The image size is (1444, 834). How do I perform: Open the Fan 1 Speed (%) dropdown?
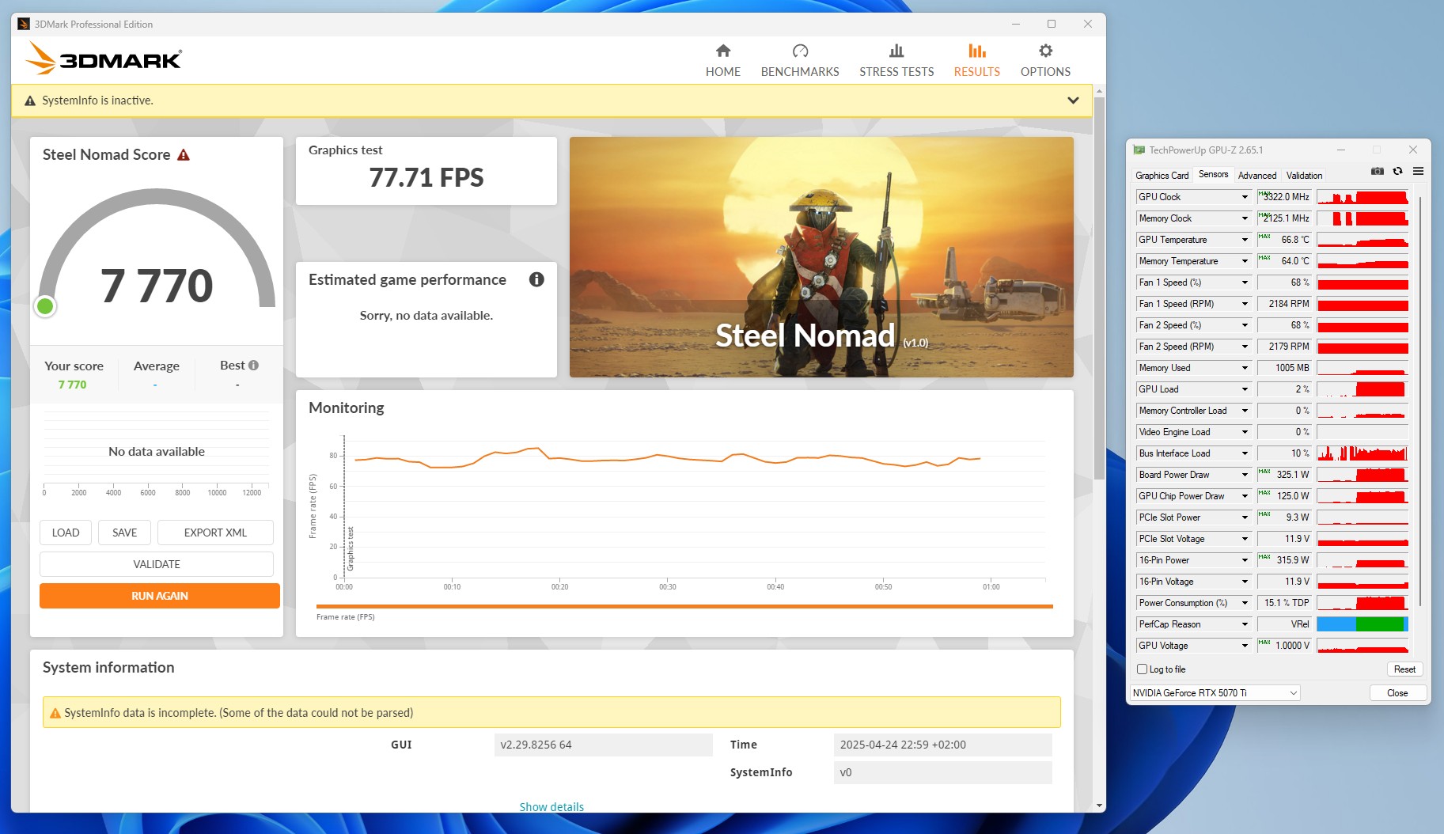(1245, 282)
